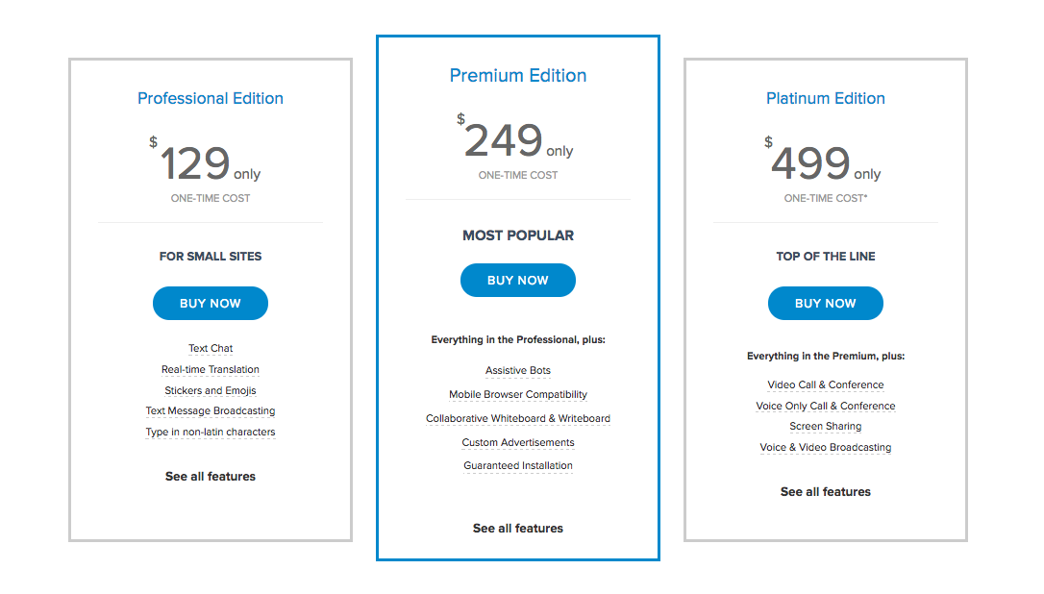View Text Message Broadcasting details

[x=211, y=410]
